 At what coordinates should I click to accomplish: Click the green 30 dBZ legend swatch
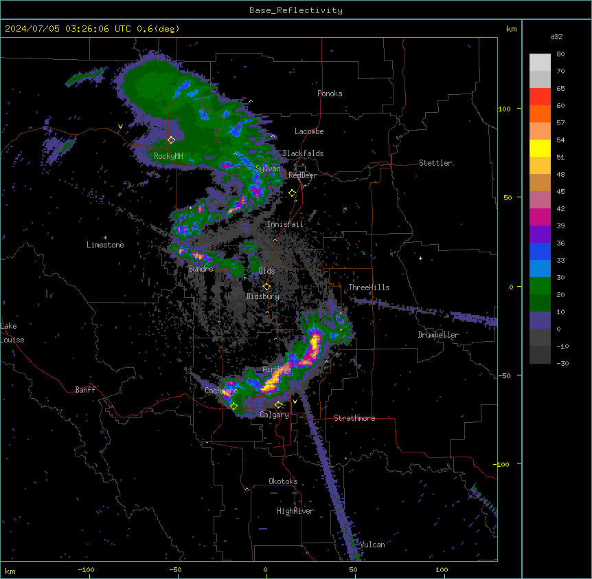click(x=540, y=286)
